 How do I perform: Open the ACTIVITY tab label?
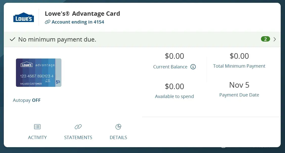coord(37,138)
